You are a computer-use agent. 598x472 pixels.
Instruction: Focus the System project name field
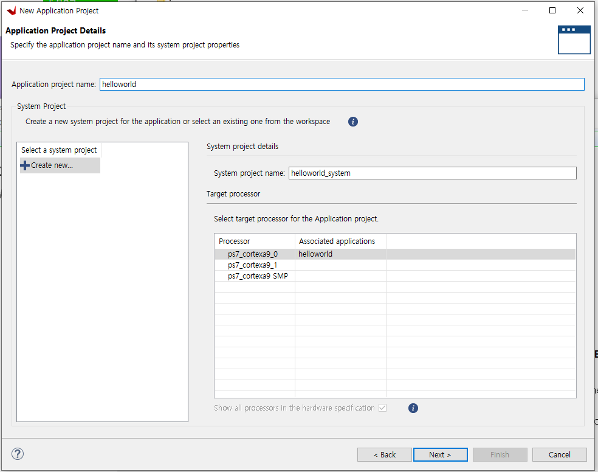433,173
